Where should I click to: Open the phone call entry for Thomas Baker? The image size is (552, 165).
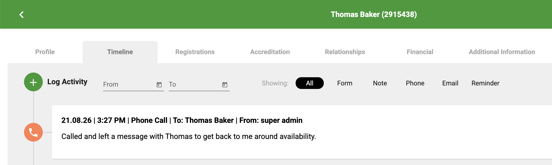click(x=302, y=132)
